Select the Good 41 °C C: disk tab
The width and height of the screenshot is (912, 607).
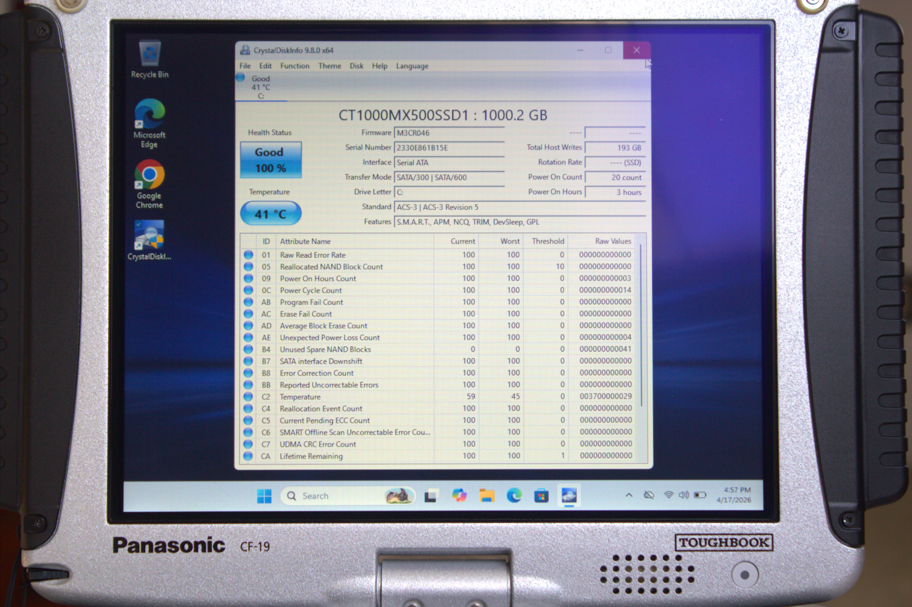[260, 87]
